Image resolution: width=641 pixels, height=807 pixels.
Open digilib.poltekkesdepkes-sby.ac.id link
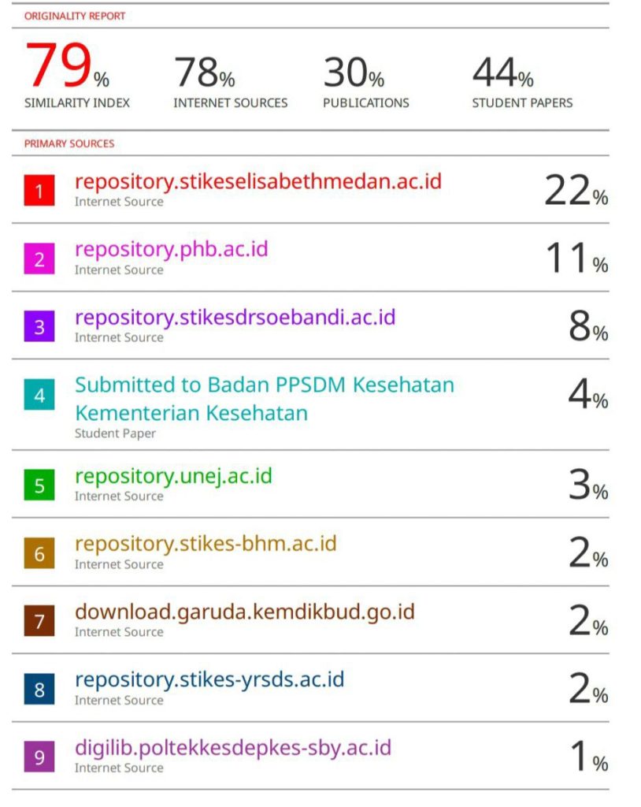click(233, 748)
